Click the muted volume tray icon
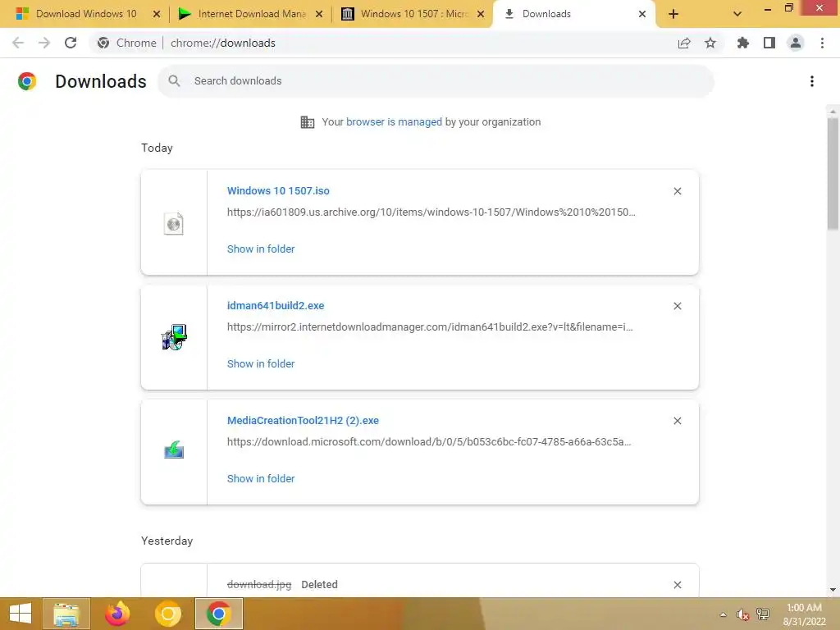Viewport: 840px width, 630px height. pos(742,614)
